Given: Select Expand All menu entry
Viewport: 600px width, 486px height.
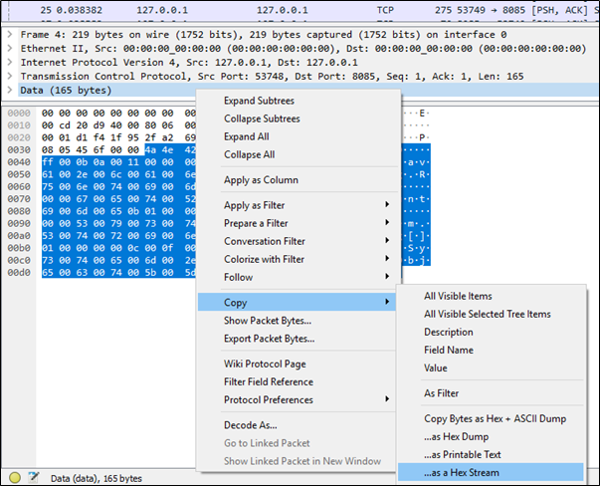Looking at the screenshot, I should click(x=247, y=136).
